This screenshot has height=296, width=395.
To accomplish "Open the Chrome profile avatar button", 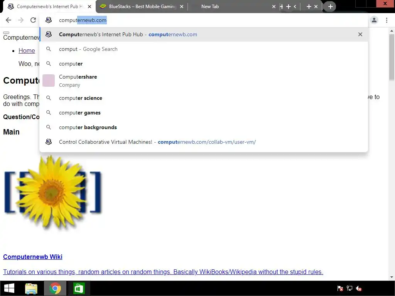I will 374,20.
